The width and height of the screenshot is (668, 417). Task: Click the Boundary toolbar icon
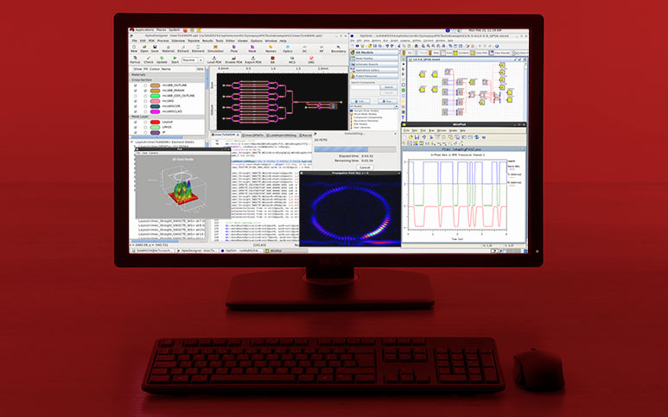click(x=338, y=49)
